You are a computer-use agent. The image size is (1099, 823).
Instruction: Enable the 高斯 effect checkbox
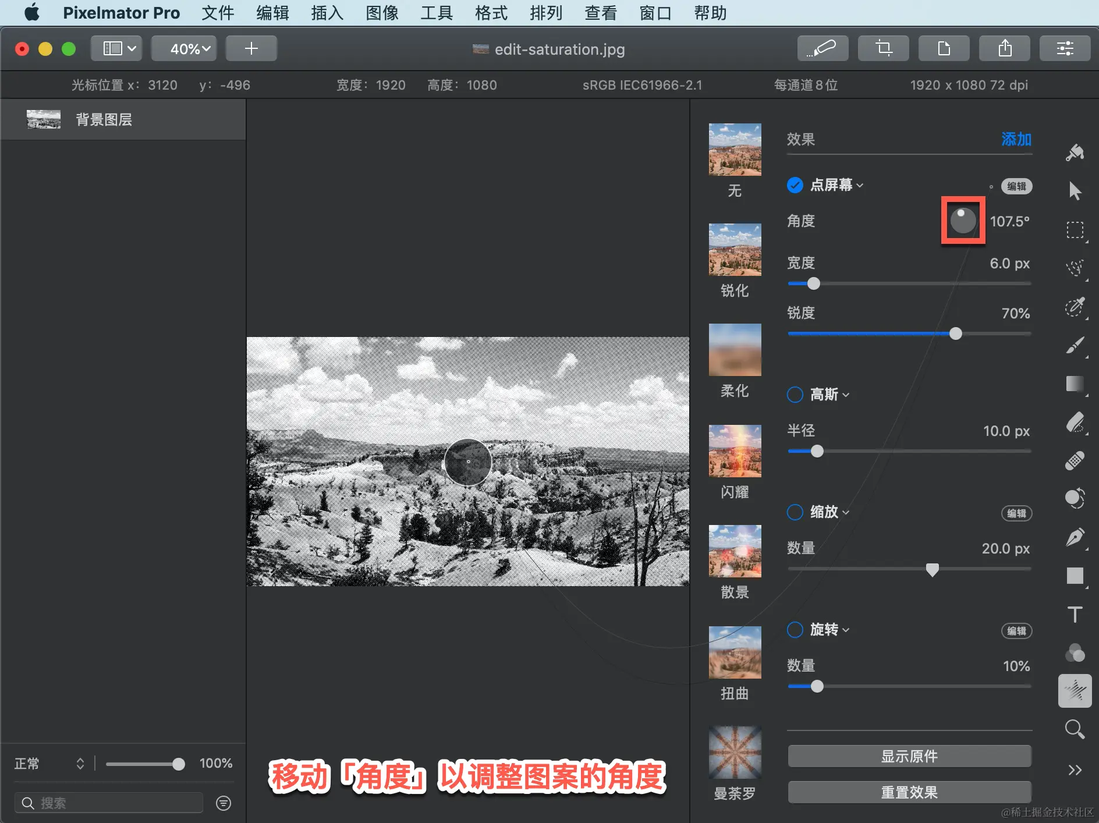pyautogui.click(x=795, y=395)
